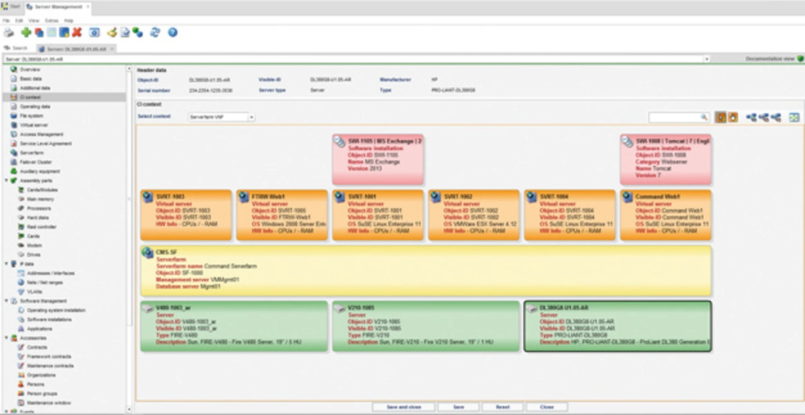This screenshot has height=415, width=805.
Task: Toggle the hand pan mode button
Action: point(733,118)
